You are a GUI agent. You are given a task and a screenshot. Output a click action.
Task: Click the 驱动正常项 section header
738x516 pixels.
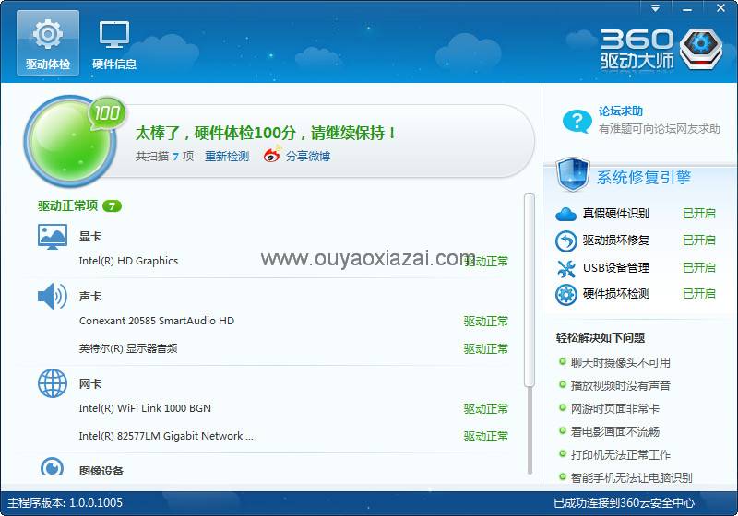(67, 205)
